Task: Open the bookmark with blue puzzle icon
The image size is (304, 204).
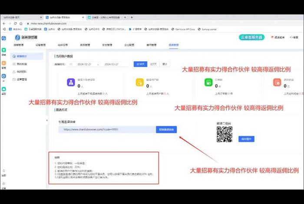Action: tap(135, 29)
